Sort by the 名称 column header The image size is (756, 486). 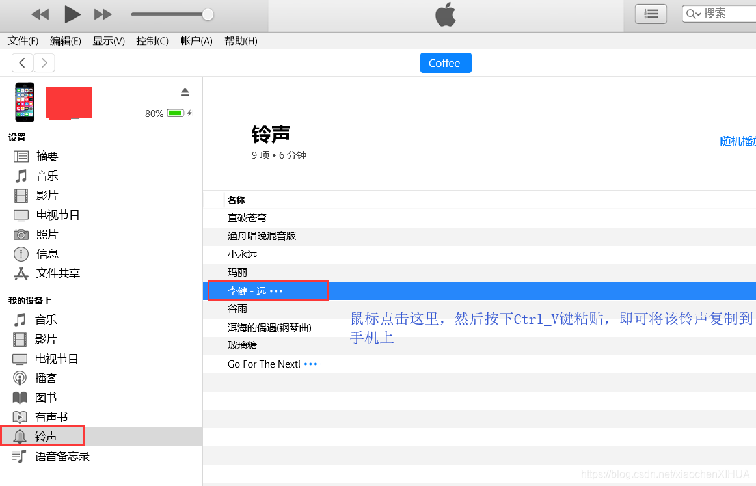point(236,200)
